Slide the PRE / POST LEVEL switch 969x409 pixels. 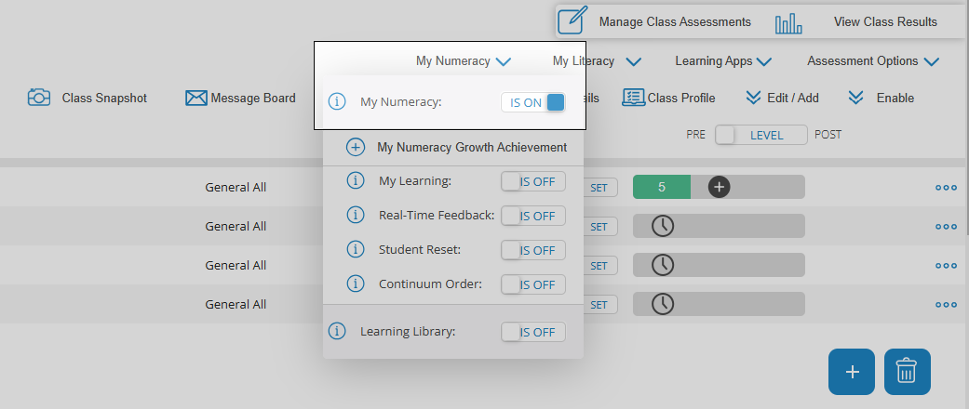pos(761,135)
